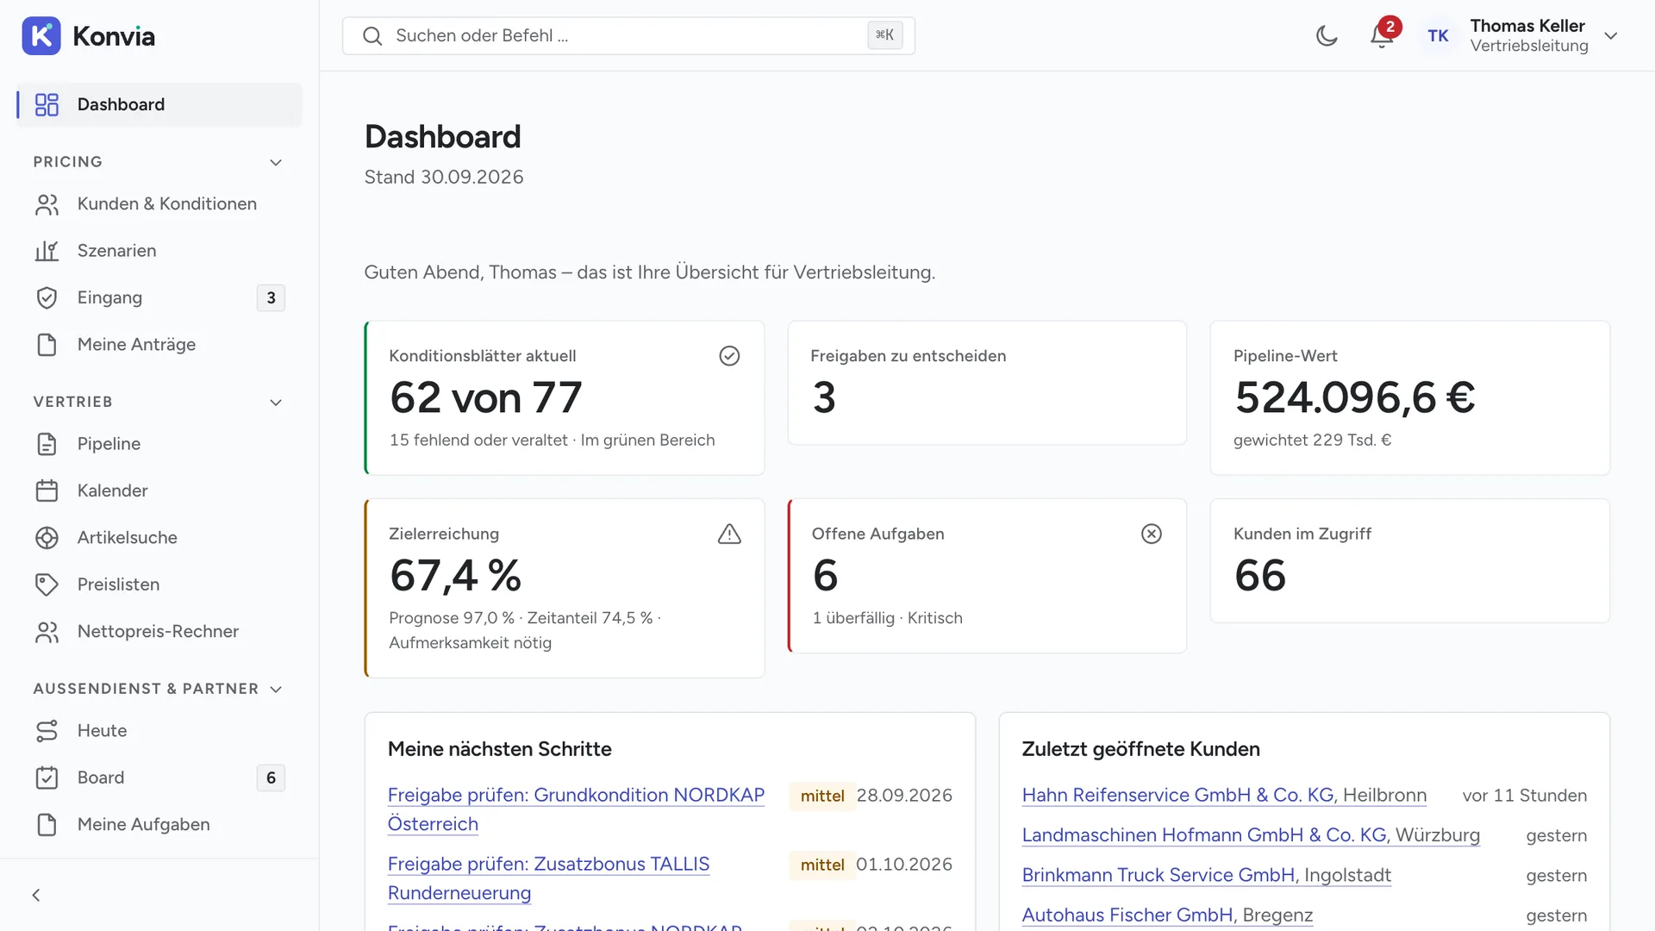
Task: Open notifications bell icon
Action: 1382,35
